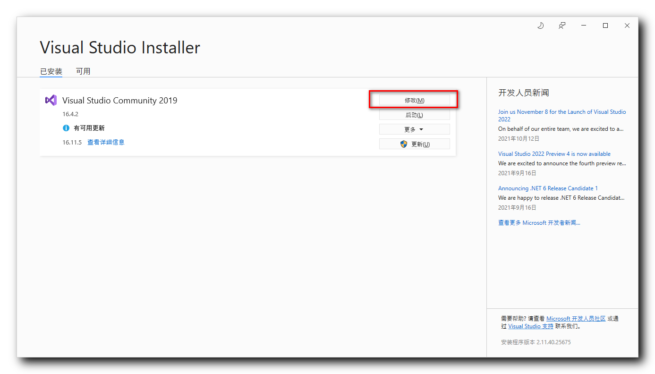Click the shield icon on the 更新 button
Screen dimensions: 655x374
coord(404,144)
